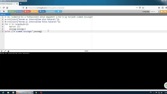
Task: Download the code with download icon button
Action: 58,11
